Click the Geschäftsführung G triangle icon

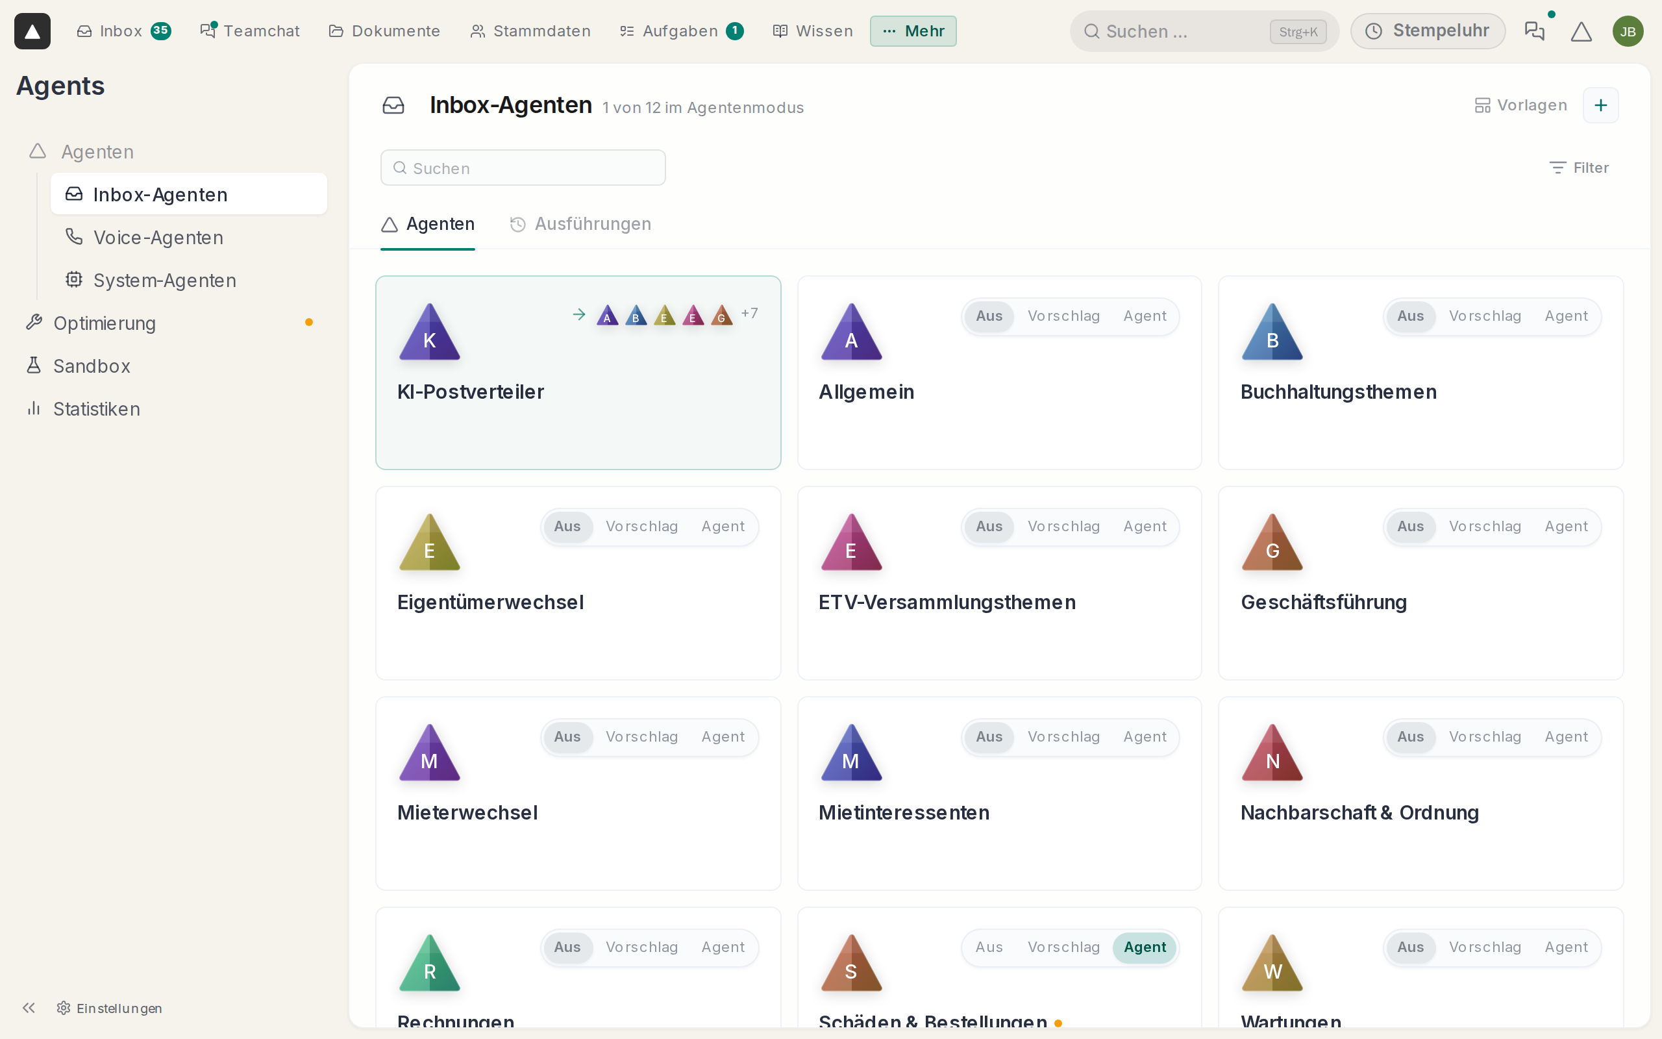1272,542
